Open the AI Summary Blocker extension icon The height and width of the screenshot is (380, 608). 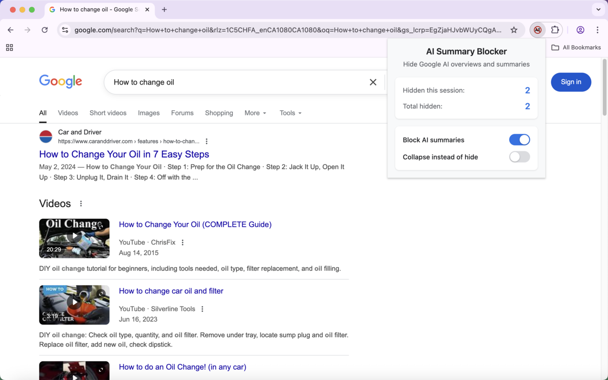tap(537, 29)
